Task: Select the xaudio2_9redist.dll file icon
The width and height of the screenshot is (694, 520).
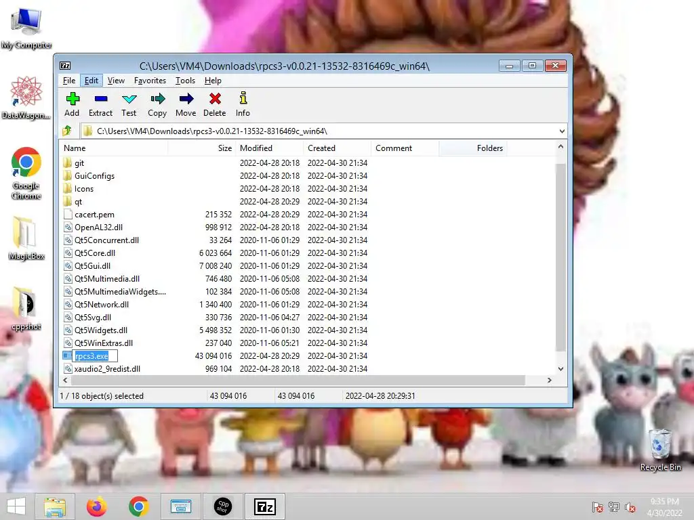Action: (x=68, y=369)
